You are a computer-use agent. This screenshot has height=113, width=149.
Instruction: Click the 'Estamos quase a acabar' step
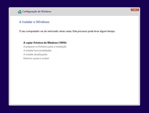(36, 58)
